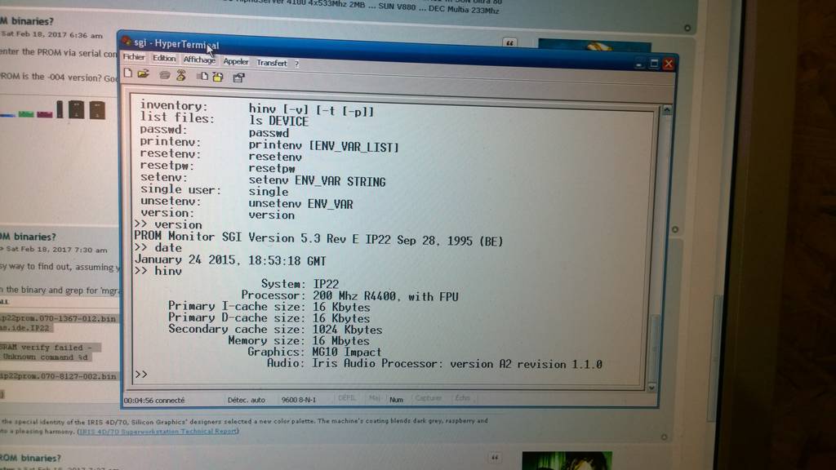Screen dimensions: 836x470
Task: Click the forum post date 'Sat Feb 18, 2017 7:30 am'
Action: pyautogui.click(x=55, y=250)
